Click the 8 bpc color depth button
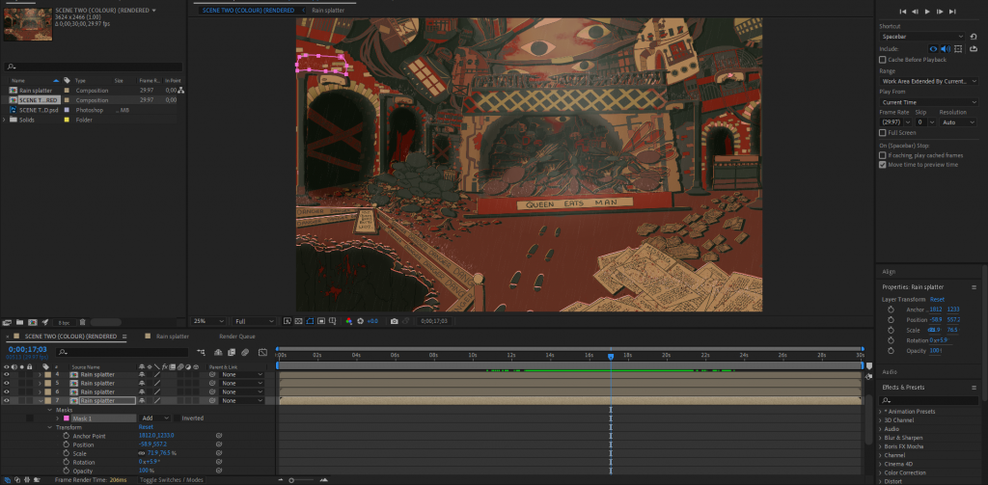Screen dimensions: 988x485 [65, 322]
